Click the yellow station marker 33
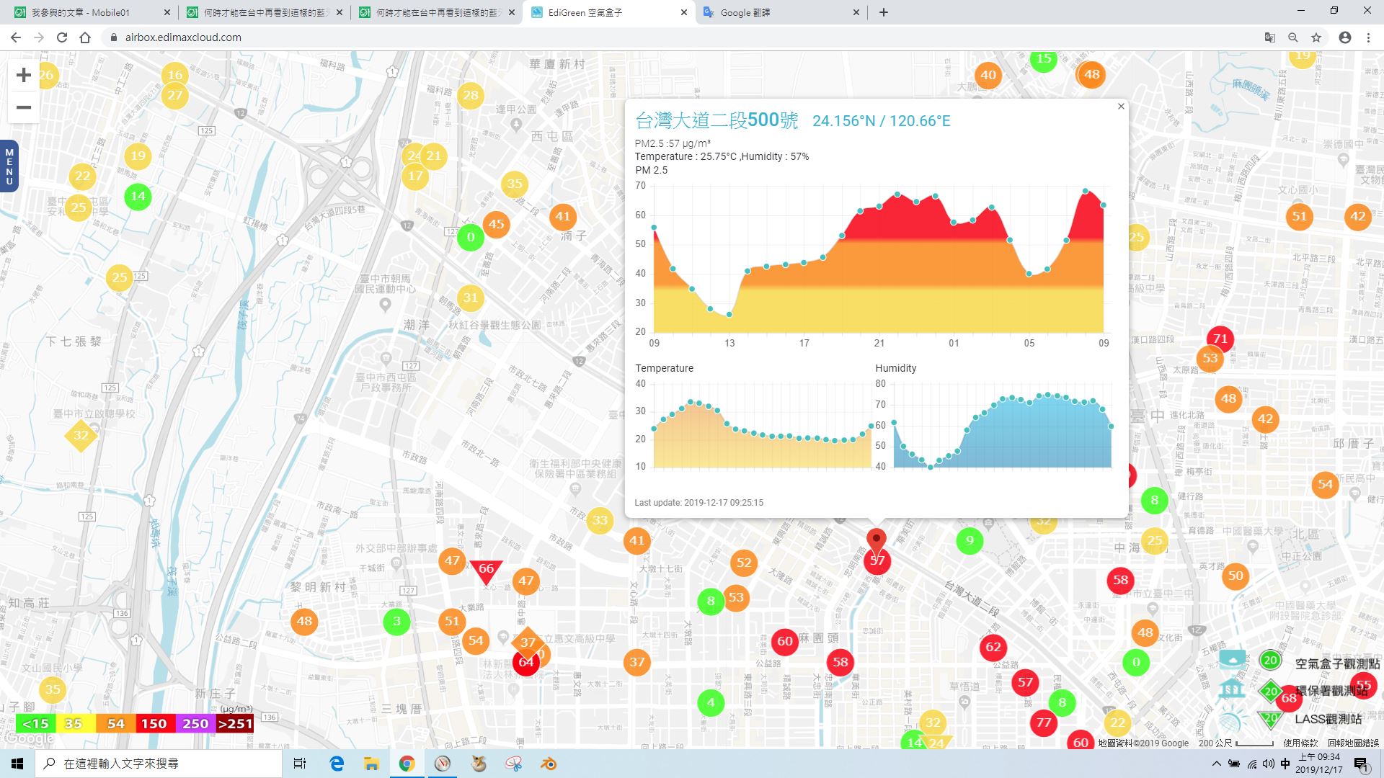Screen dimensions: 1384x778 pos(600,520)
